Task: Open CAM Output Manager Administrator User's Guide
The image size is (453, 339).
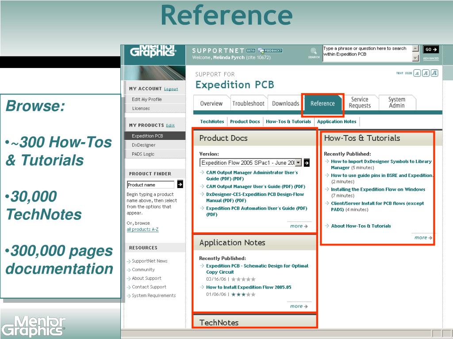Action: click(252, 175)
